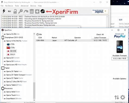Select the 1265-0580 CDA cell
The image size is (129, 103).
40,40
